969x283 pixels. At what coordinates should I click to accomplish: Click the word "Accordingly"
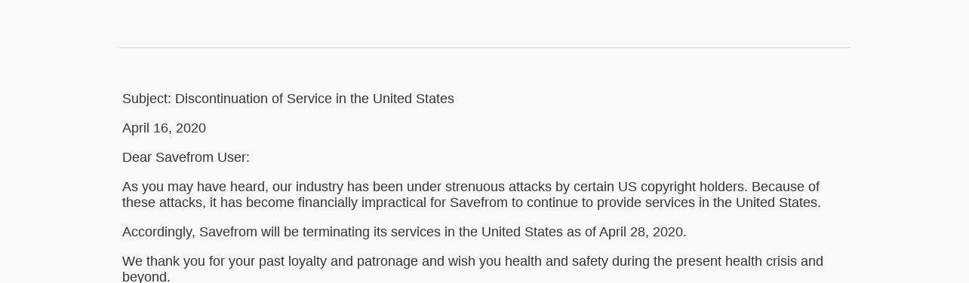158,232
